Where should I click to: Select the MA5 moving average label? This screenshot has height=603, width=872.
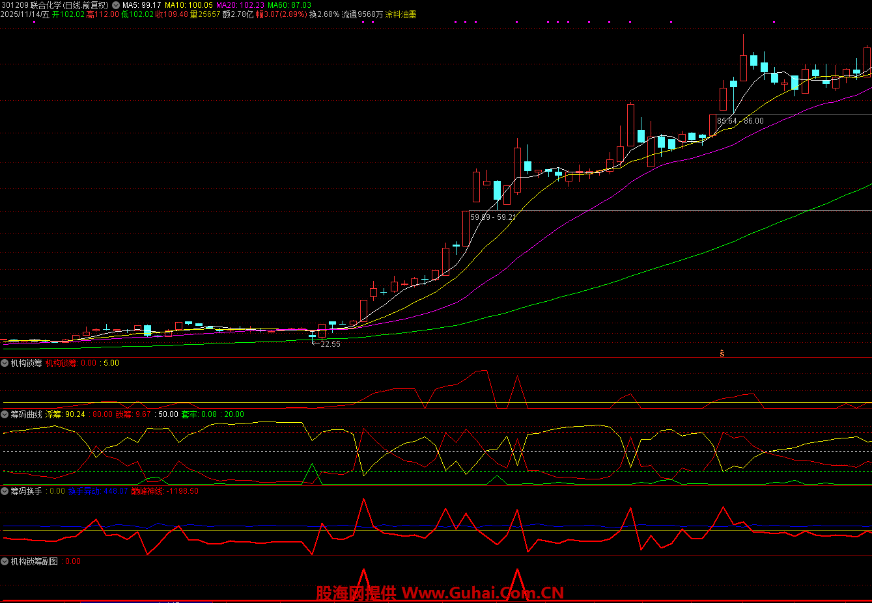(x=141, y=5)
